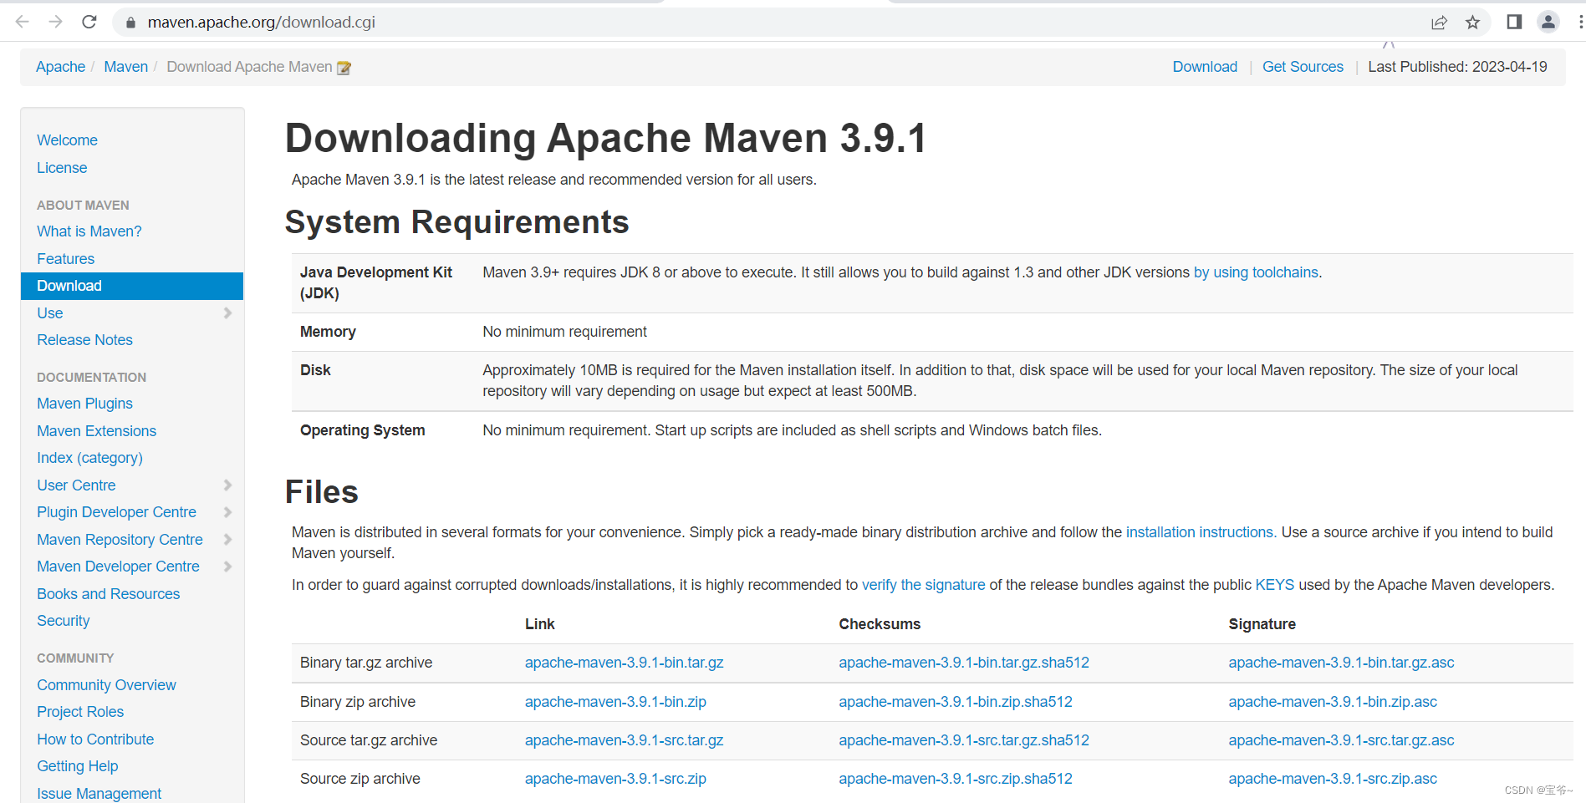Screen dimensions: 1586x803
Task: Open Index (category) in sidebar
Action: tap(89, 458)
